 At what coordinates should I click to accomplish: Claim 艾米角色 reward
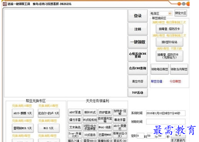point(75,127)
